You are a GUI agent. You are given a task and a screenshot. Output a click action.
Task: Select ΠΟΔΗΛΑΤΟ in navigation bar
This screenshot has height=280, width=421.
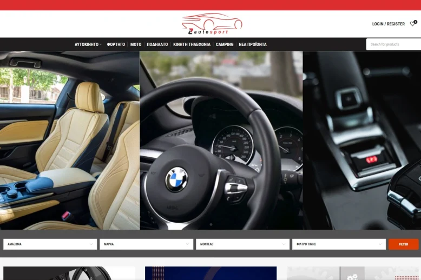coord(157,44)
